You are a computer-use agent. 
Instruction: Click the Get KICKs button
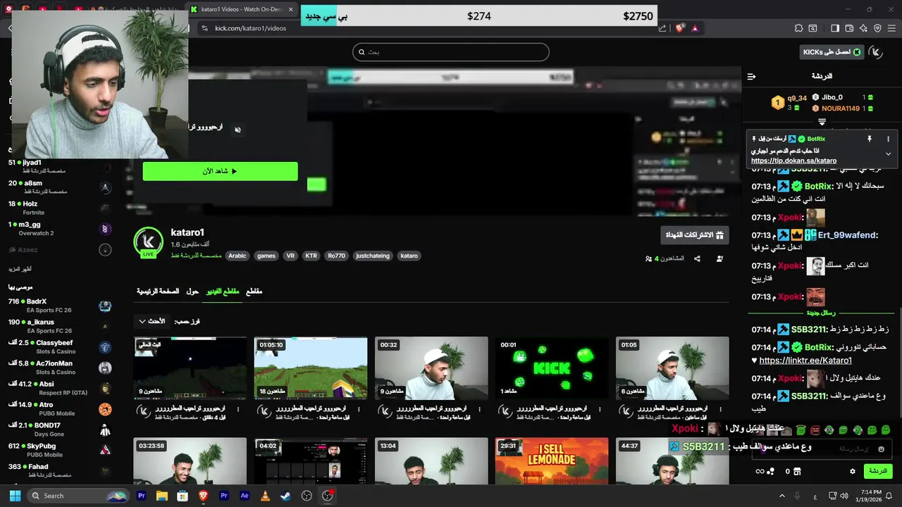(832, 52)
